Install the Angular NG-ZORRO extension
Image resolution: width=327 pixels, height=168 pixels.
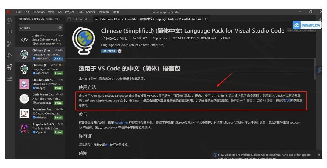pyautogui.click(x=58, y=132)
